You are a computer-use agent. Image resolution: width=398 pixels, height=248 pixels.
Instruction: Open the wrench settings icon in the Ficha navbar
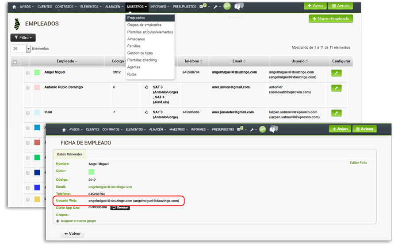(x=252, y=130)
